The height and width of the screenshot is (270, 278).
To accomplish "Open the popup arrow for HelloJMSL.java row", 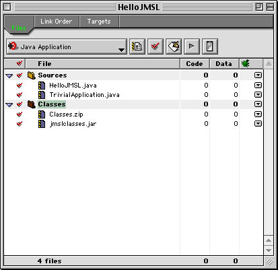I will (258, 86).
